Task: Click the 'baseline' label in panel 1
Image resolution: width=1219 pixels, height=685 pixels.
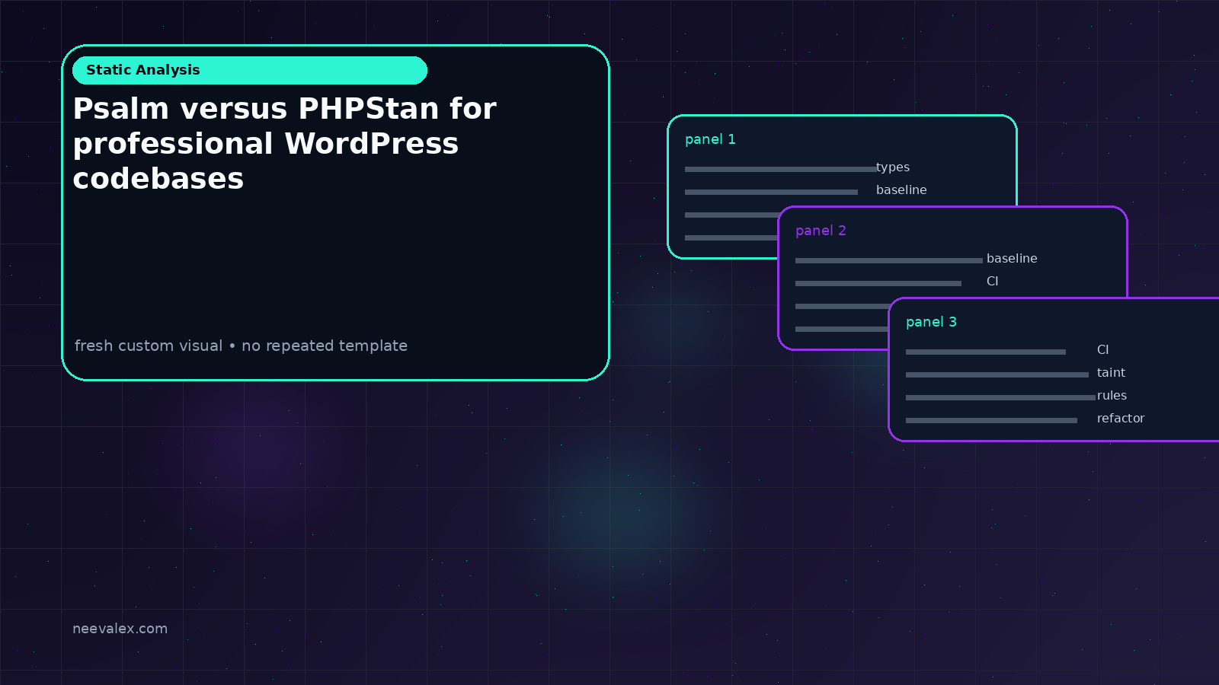Action: (901, 190)
